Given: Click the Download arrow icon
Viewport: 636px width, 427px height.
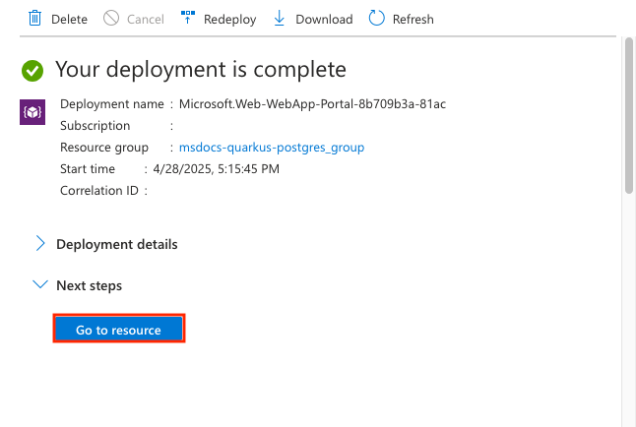Looking at the screenshot, I should click(x=279, y=19).
